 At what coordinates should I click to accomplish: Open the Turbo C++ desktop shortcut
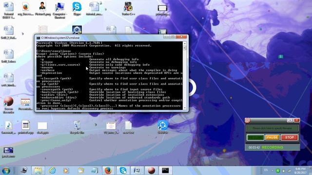click(128, 9)
